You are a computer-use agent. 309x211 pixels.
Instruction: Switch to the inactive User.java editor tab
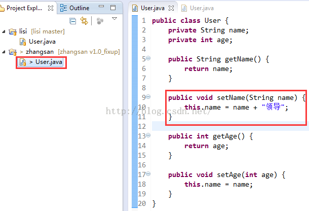point(202,8)
